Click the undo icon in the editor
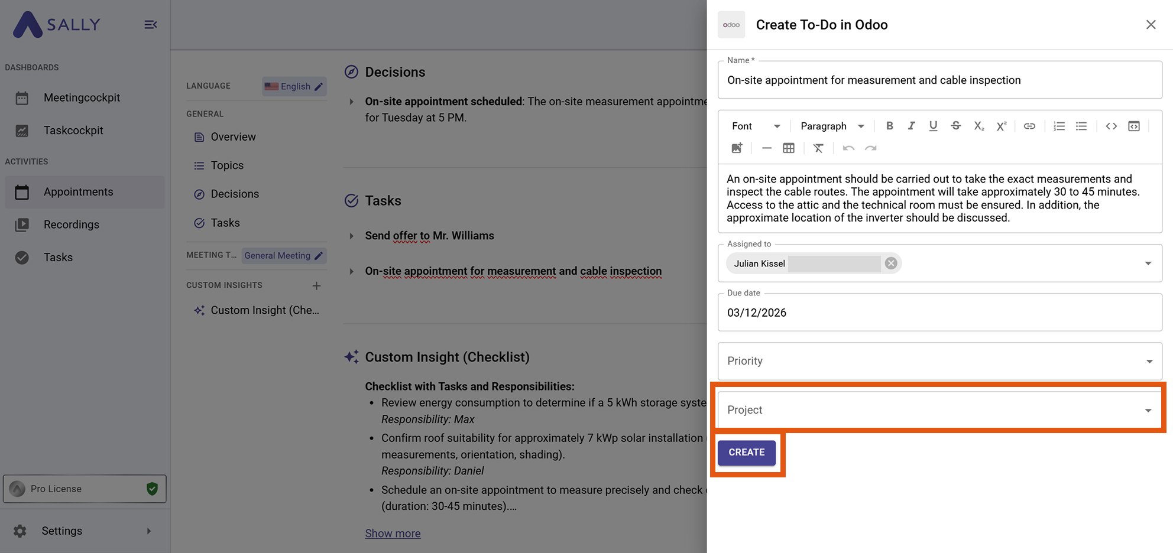The height and width of the screenshot is (553, 1173). coord(848,148)
